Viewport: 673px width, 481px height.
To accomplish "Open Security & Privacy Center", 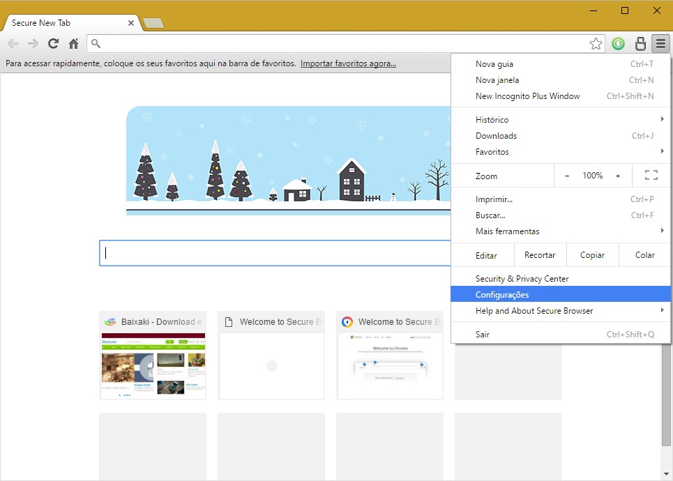I will (x=561, y=278).
